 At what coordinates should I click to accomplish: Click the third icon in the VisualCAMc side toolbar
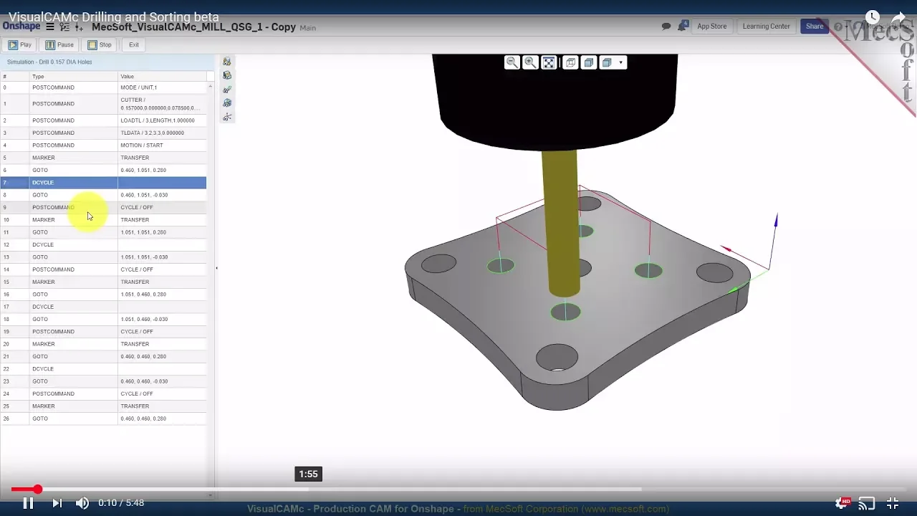227,90
